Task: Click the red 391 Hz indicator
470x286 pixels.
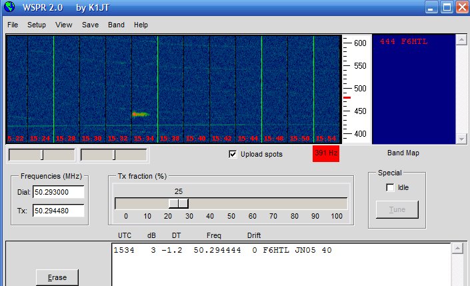Action: [326, 153]
